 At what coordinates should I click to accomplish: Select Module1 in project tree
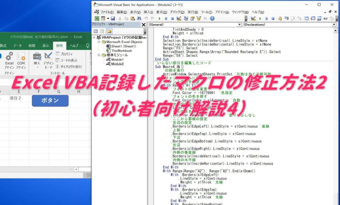coord(115,60)
